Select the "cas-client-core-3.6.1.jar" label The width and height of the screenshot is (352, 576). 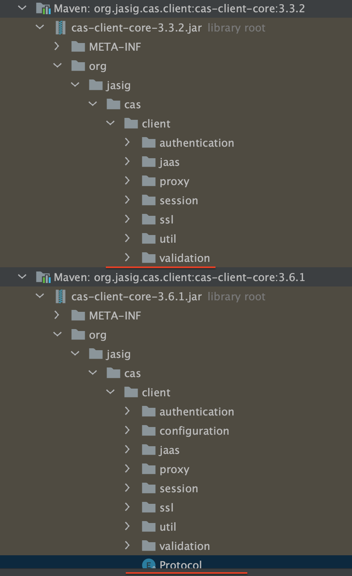(137, 296)
